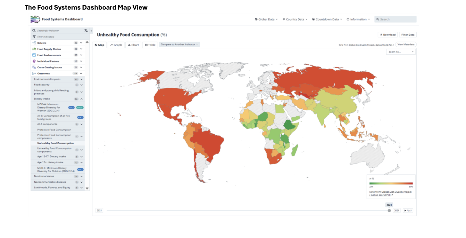466x238 pixels.
Task: Open the Zoom To dropdown
Action: click(401, 52)
